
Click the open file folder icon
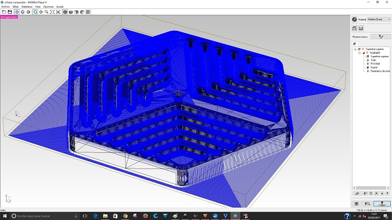click(x=4, y=12)
